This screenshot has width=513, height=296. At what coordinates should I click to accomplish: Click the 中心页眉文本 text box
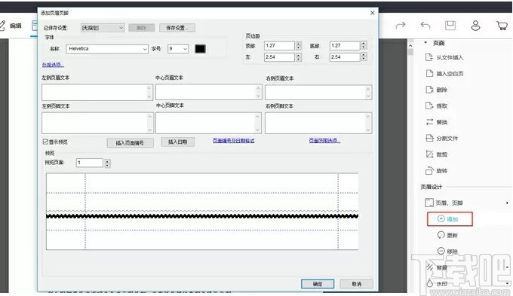pos(208,92)
